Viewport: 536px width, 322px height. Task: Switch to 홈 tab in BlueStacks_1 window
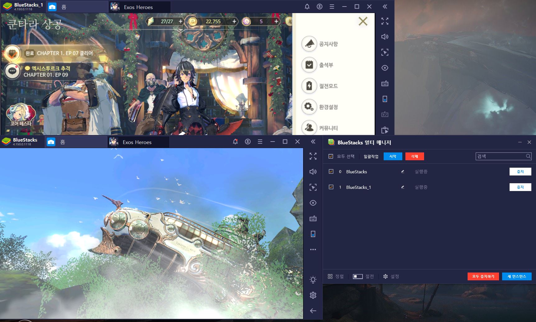[77, 7]
